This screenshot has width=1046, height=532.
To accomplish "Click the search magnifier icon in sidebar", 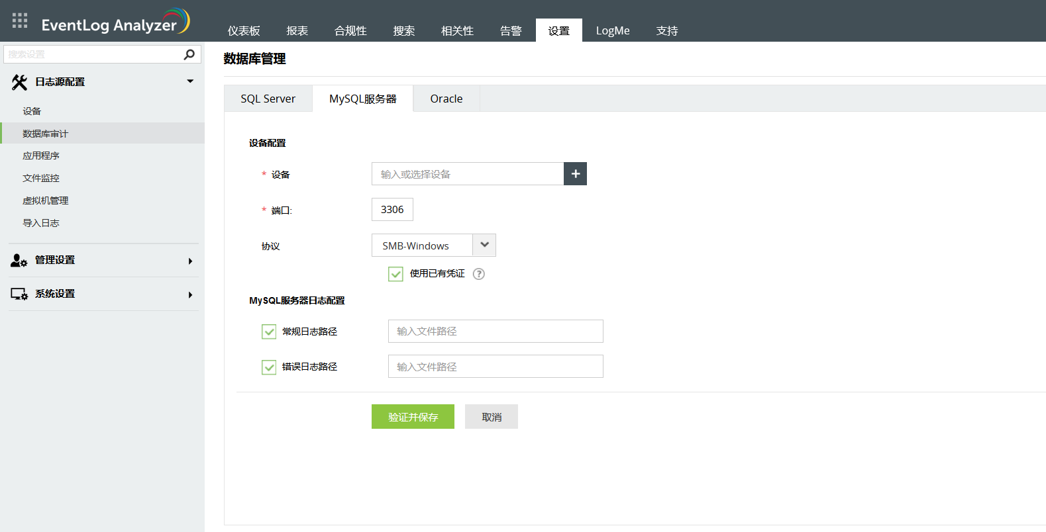I will [x=189, y=54].
